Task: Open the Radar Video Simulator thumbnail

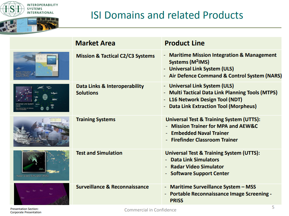Action: [x=41, y=165]
